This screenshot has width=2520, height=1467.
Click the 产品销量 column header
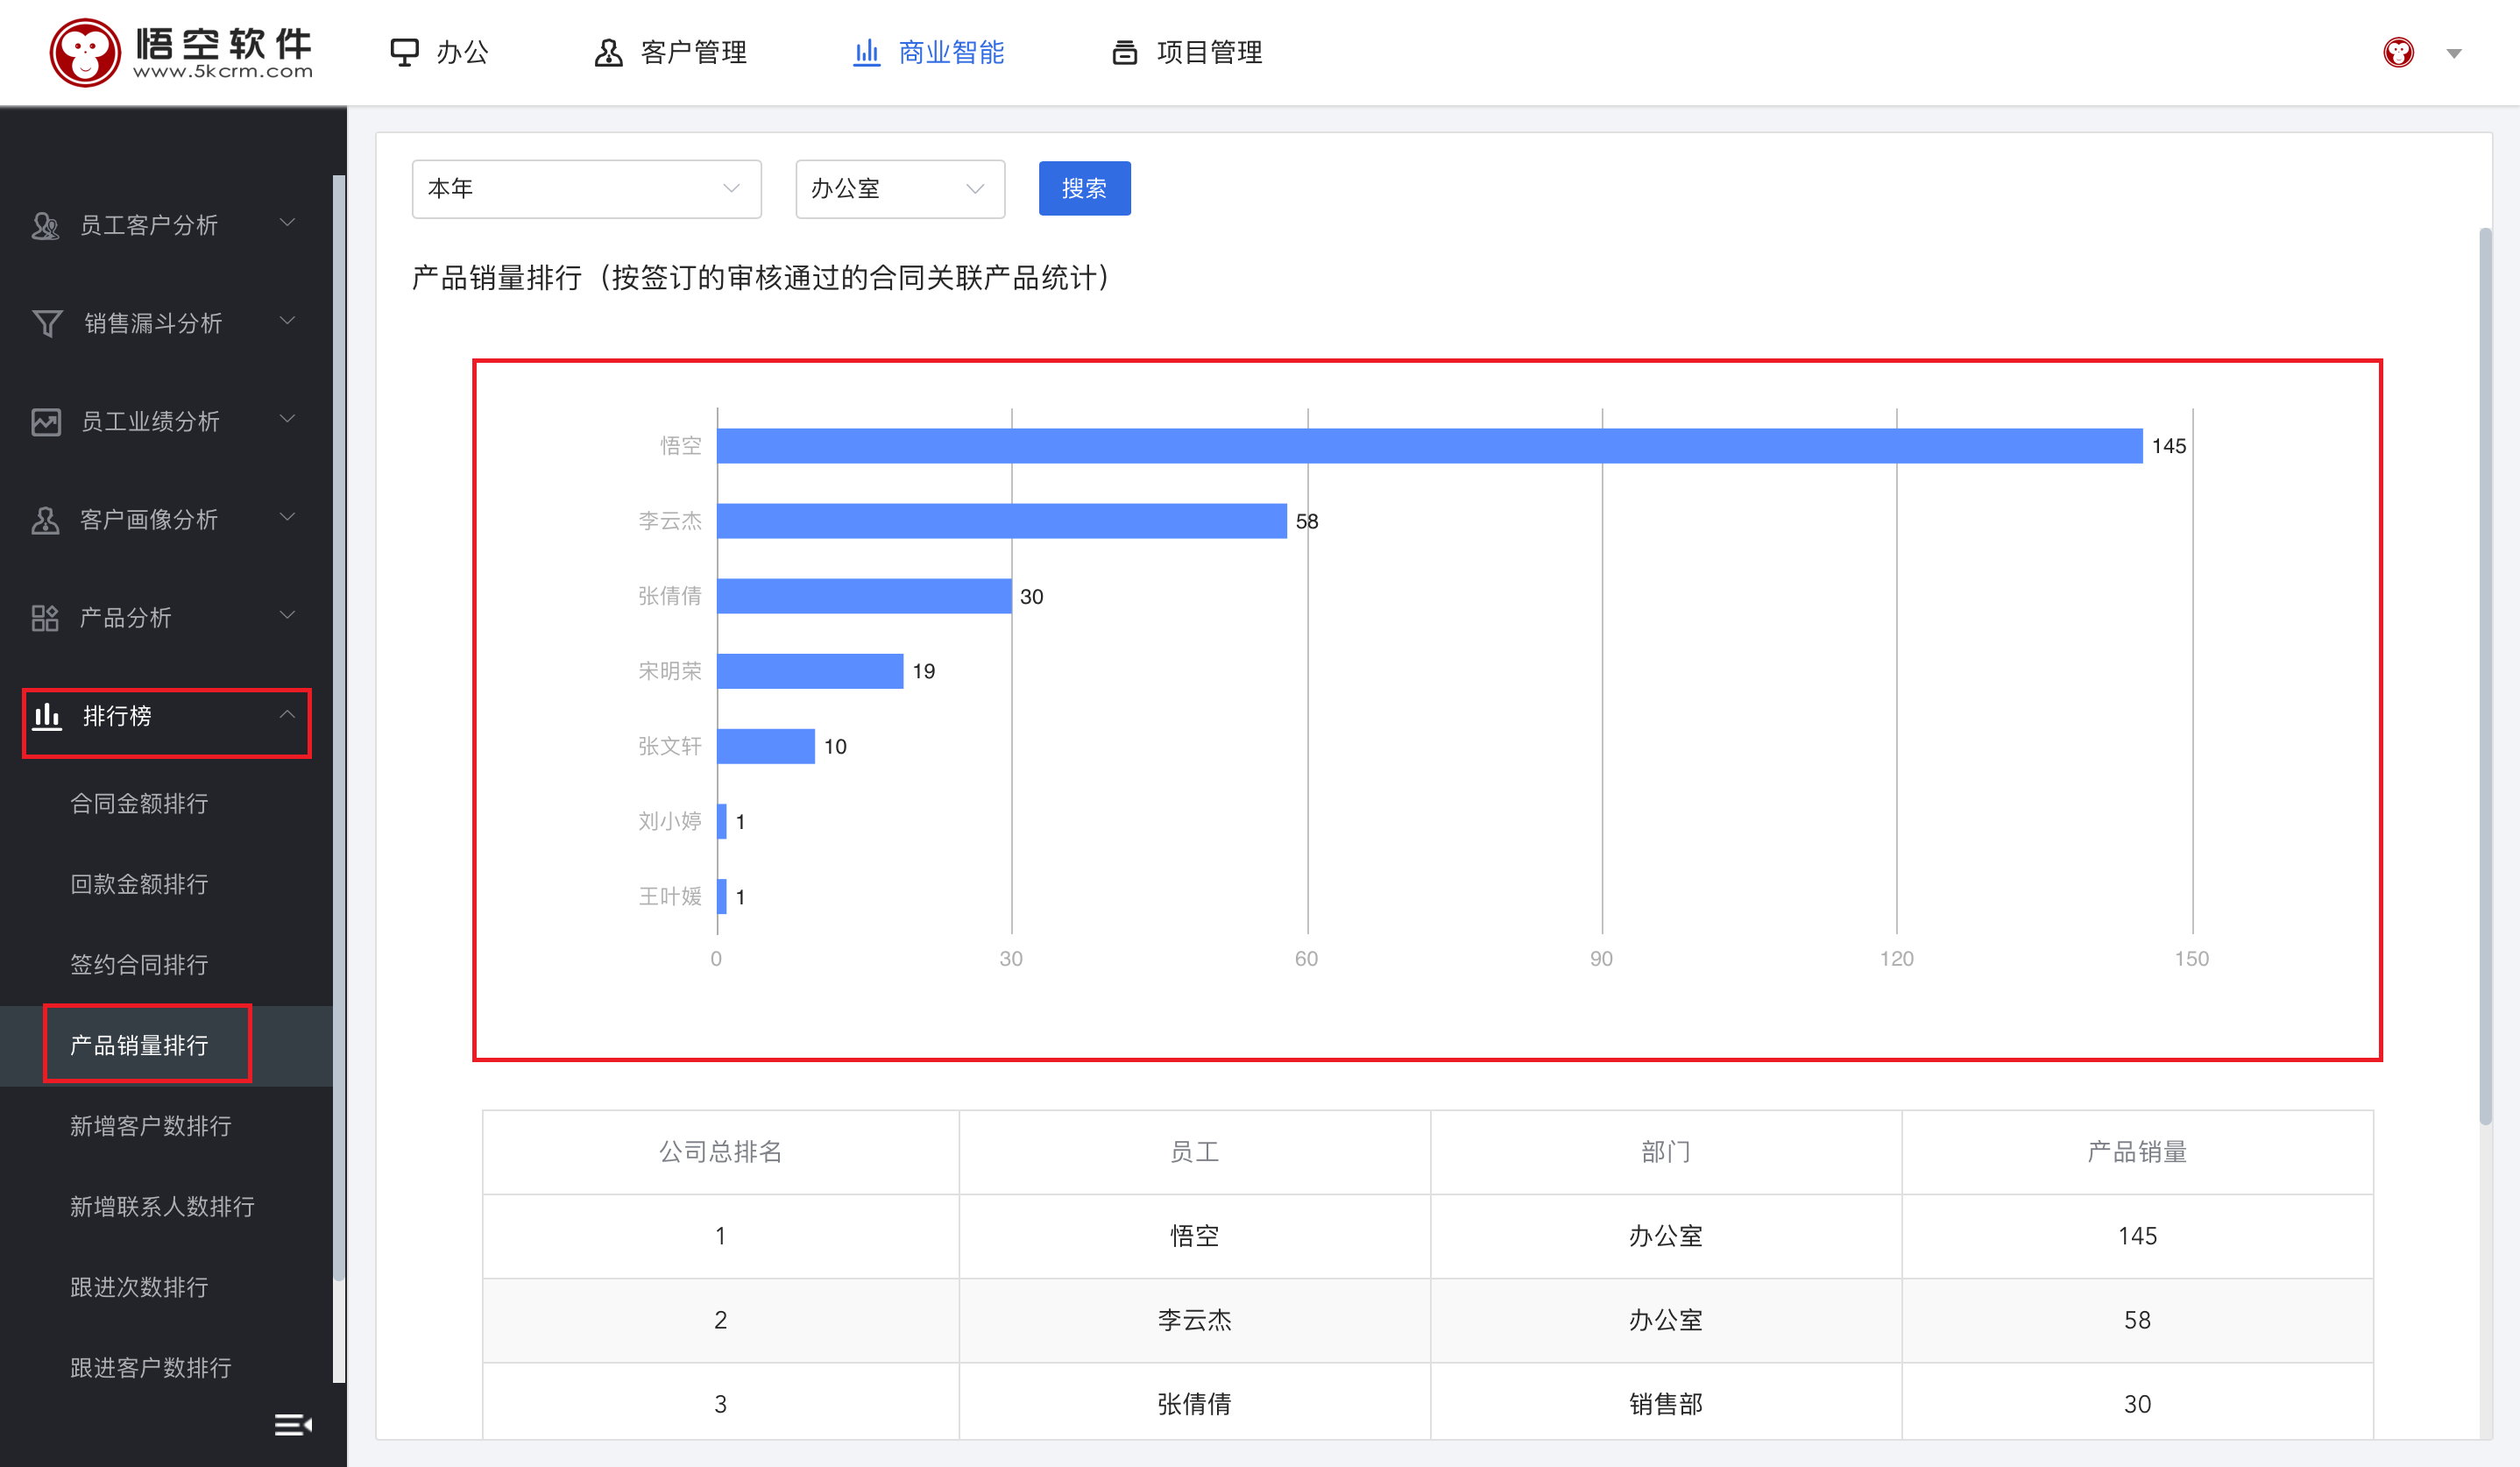click(x=2137, y=1152)
